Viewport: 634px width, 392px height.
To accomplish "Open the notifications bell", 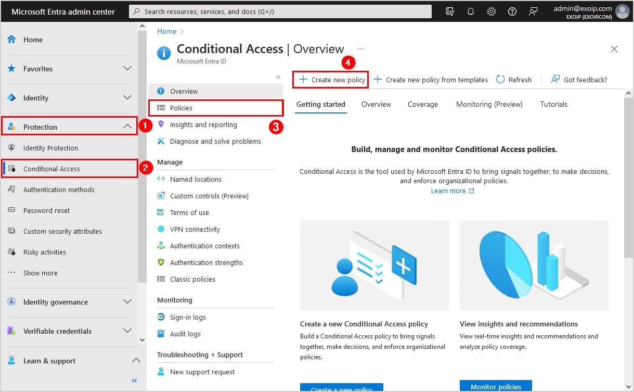I will coord(471,11).
